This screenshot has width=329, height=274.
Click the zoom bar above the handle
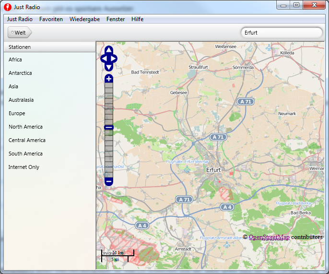(x=109, y=104)
